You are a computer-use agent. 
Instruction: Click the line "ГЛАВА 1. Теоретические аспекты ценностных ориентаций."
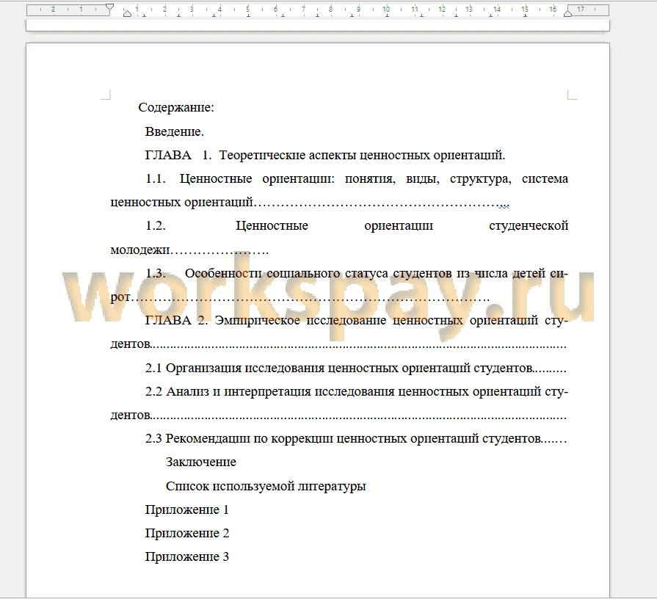tap(325, 155)
